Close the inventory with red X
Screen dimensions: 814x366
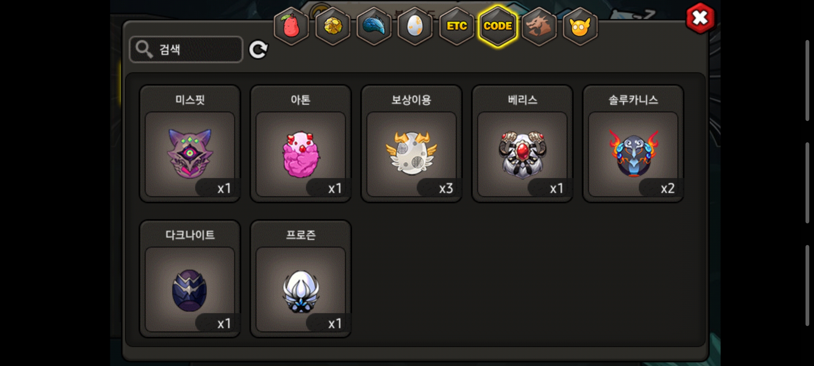click(x=700, y=18)
